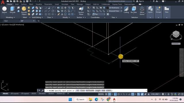Choose the Undo option in command line
The height and width of the screenshot is (103, 184).
click(x=103, y=90)
